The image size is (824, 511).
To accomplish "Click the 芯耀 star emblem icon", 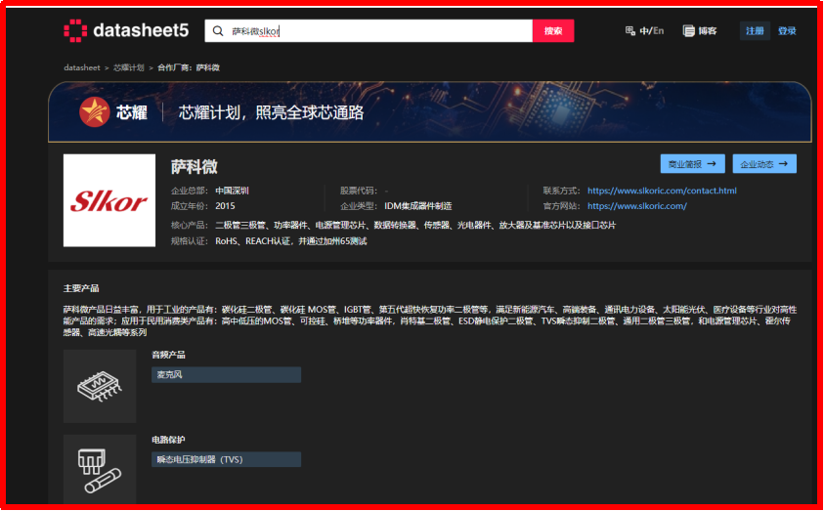I will [x=95, y=111].
